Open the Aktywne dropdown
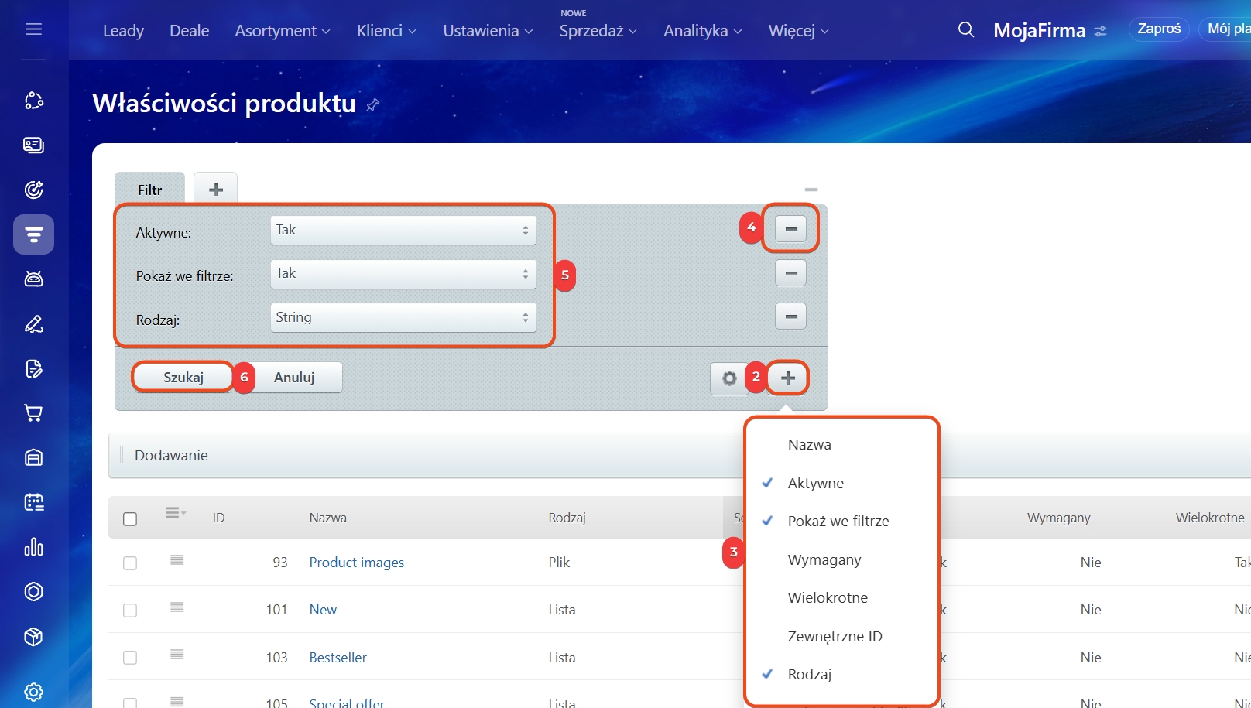Viewport: 1251px width, 708px height. 403,231
